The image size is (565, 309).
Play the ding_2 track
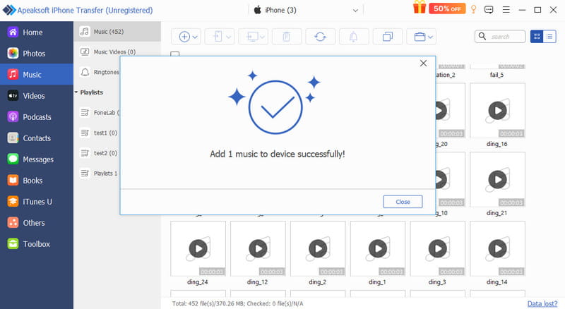click(x=318, y=248)
